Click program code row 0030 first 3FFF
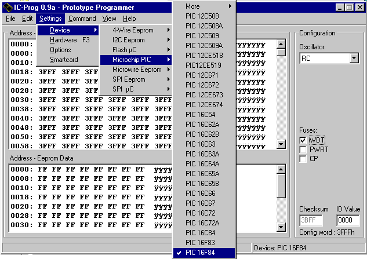 click(x=48, y=100)
